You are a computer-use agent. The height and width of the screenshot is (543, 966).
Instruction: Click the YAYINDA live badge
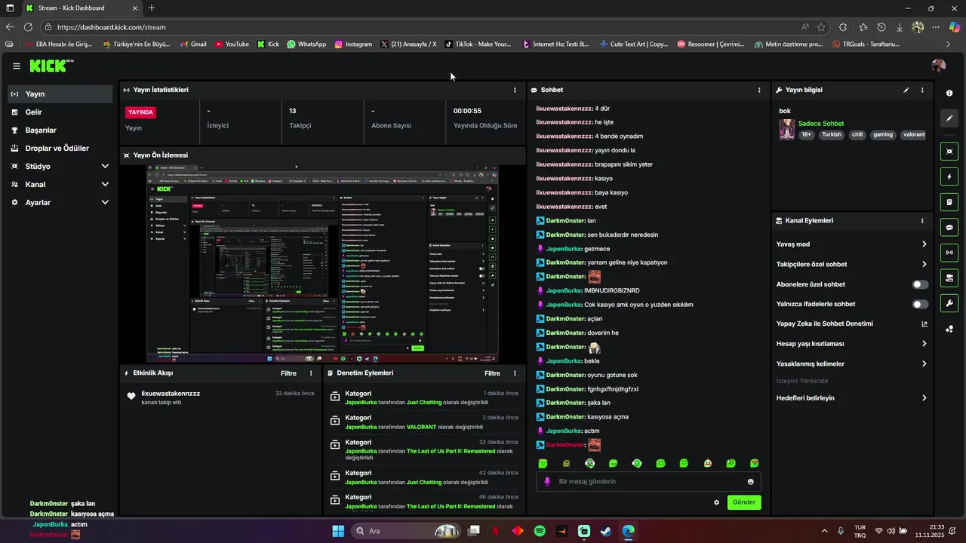tap(141, 112)
